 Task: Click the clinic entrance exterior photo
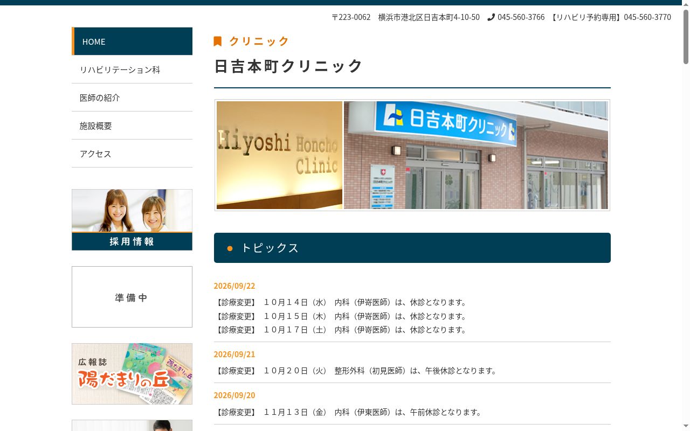coord(476,155)
